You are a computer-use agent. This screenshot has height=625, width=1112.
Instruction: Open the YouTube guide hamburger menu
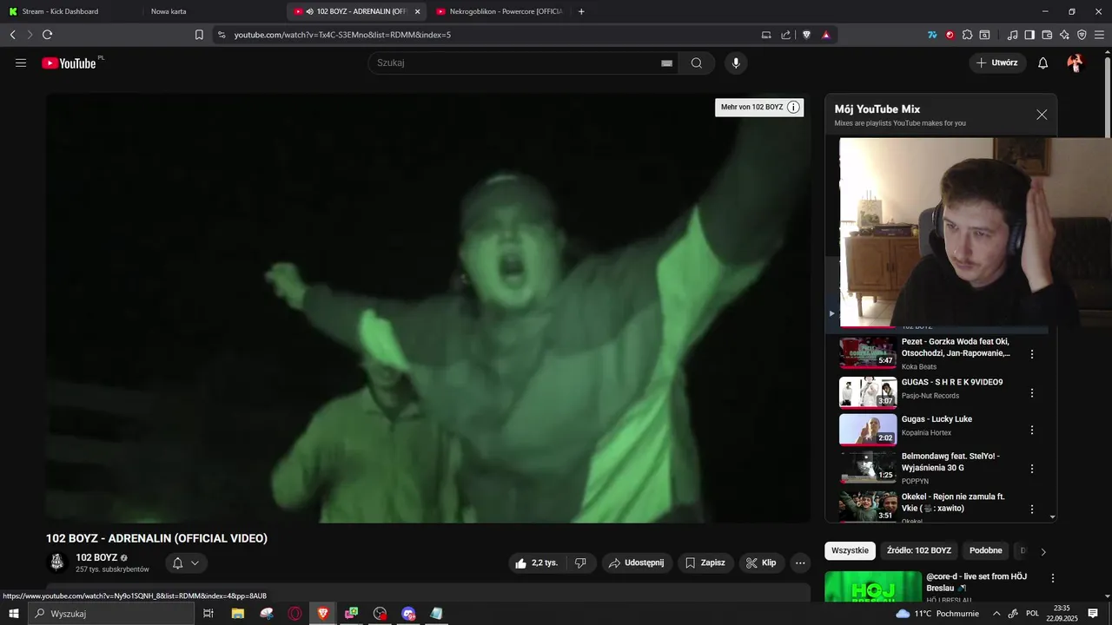click(21, 62)
